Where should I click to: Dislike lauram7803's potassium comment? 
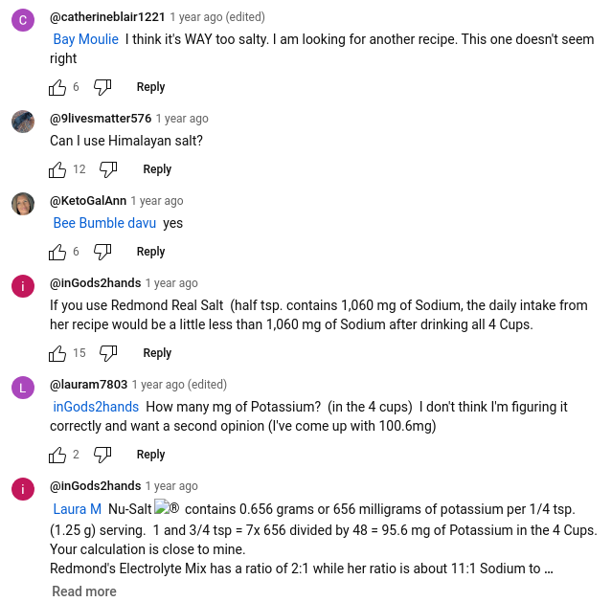pyautogui.click(x=102, y=455)
